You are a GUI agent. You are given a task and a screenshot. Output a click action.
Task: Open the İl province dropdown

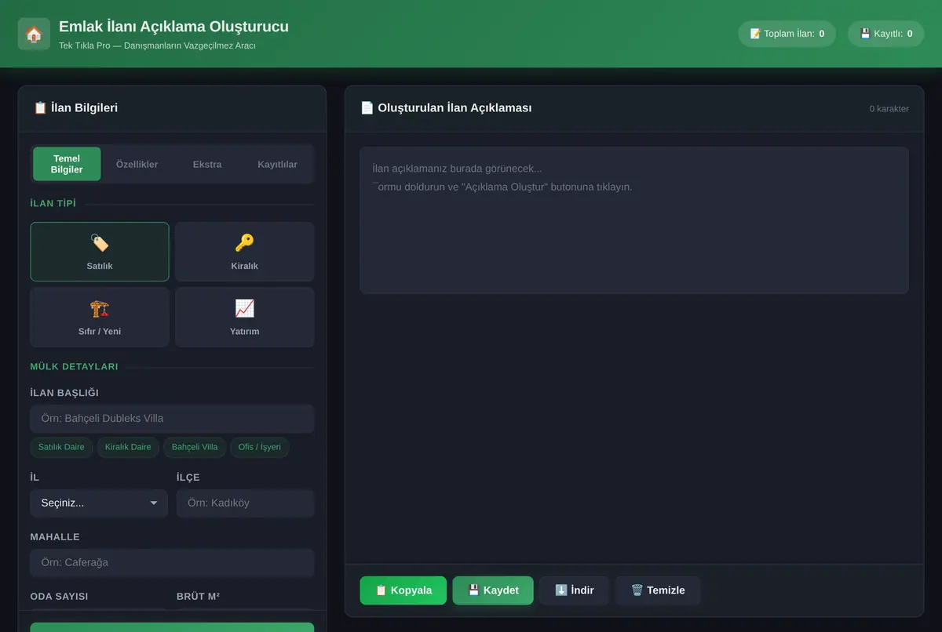tap(99, 503)
